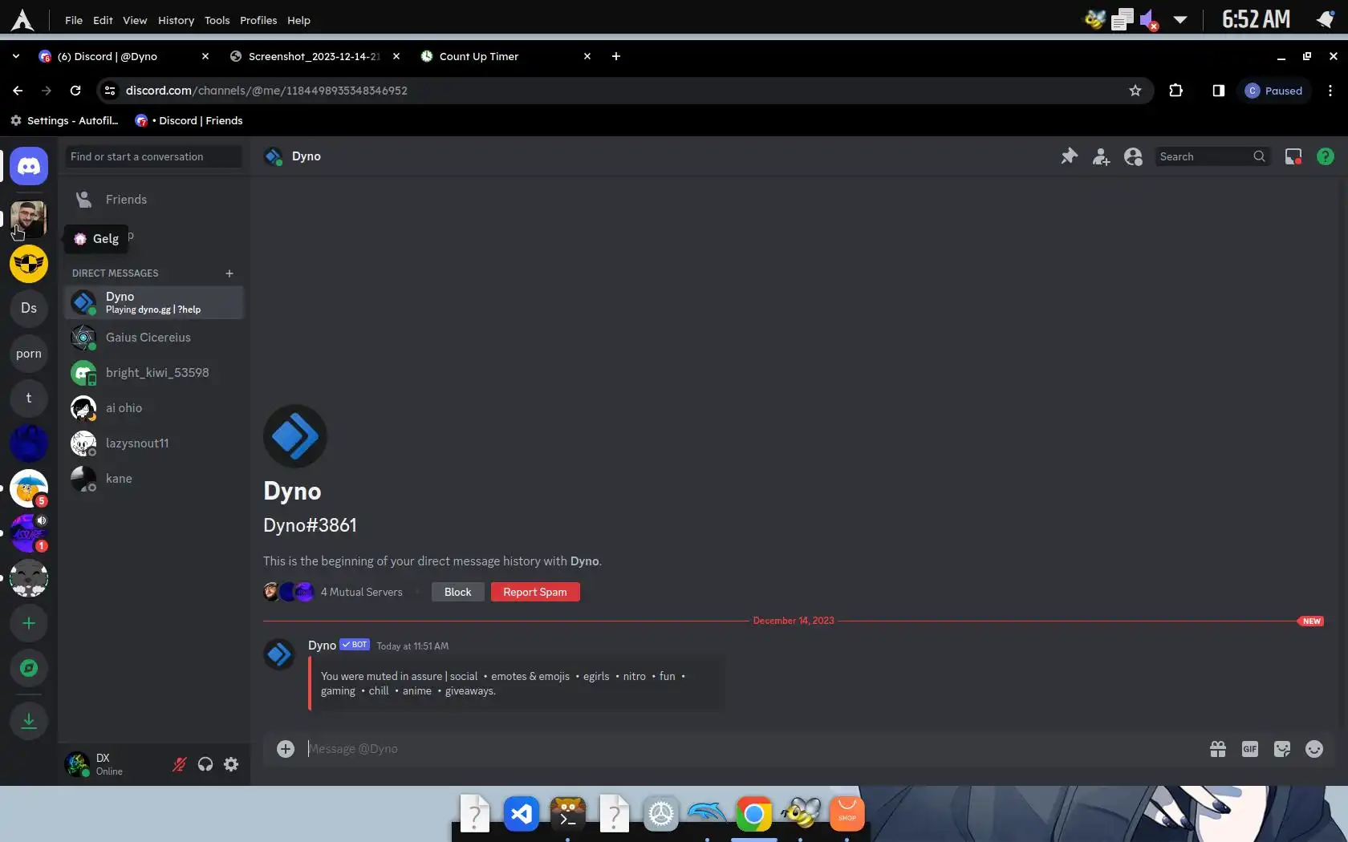This screenshot has width=1348, height=842.
Task: Open Google Chrome from the dock
Action: (754, 815)
